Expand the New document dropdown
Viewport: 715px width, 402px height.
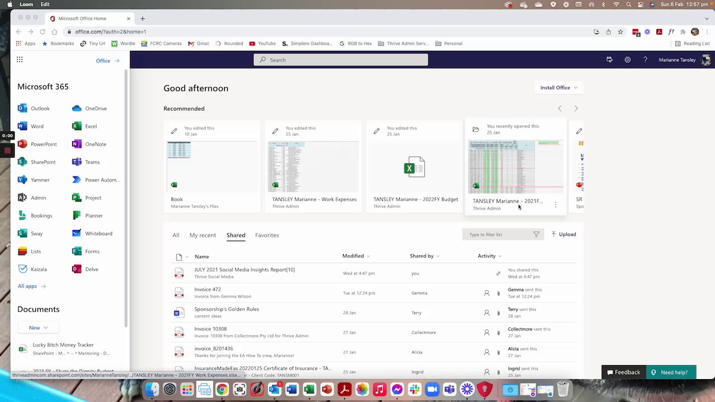(39, 328)
